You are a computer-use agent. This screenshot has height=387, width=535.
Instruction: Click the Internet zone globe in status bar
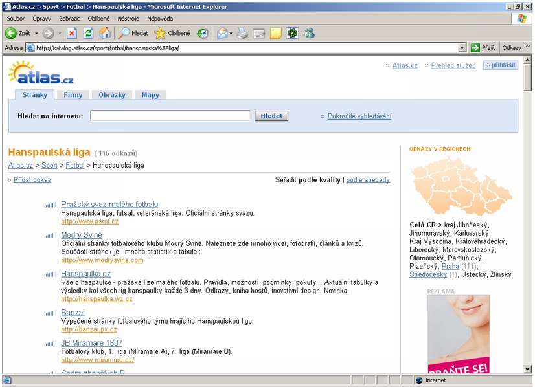419,380
